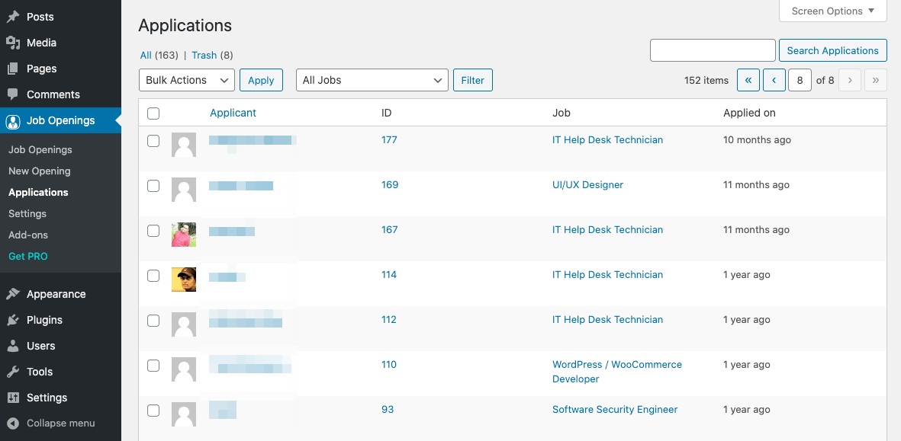This screenshot has height=441, width=901.
Task: Click the Users person icon
Action: tap(13, 346)
